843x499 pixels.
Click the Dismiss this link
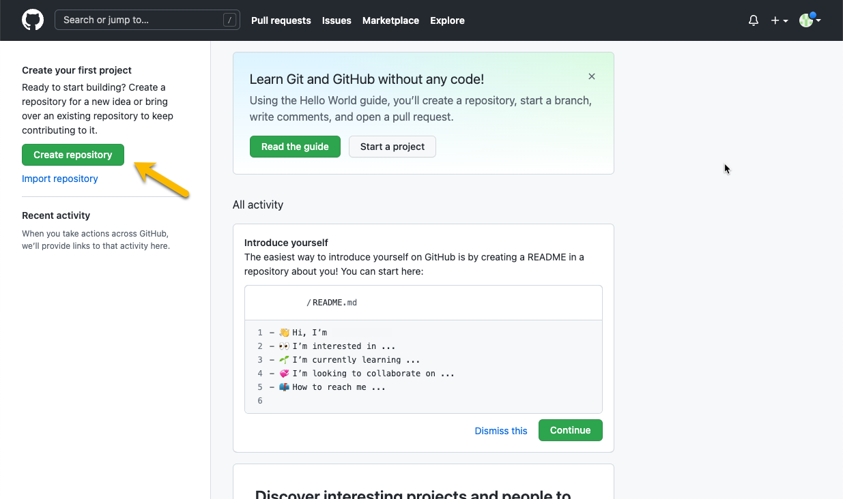coord(501,431)
